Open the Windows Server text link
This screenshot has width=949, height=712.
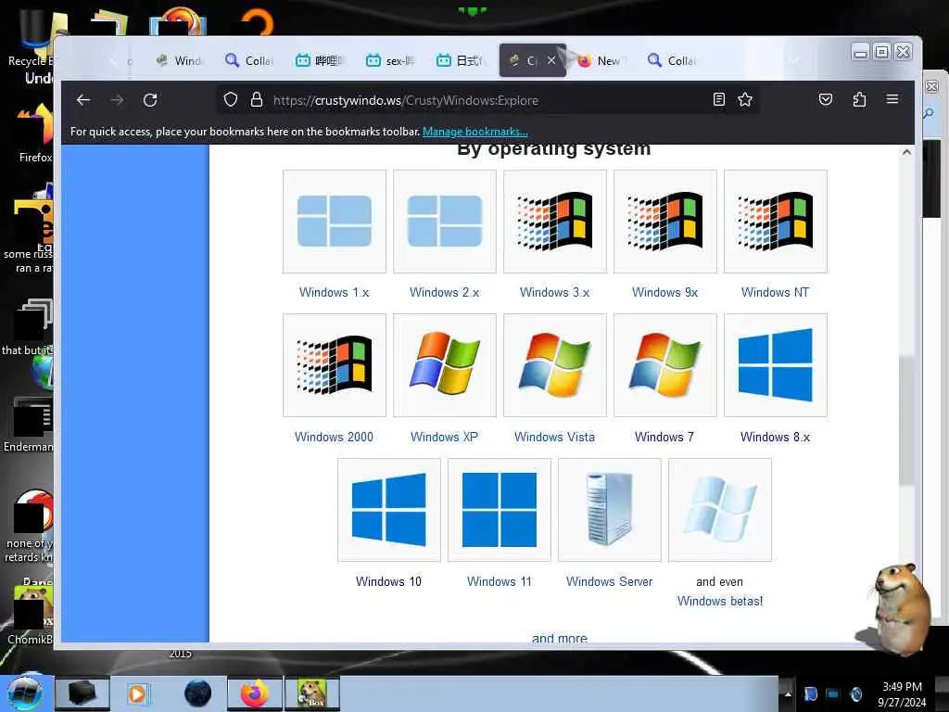[610, 581]
